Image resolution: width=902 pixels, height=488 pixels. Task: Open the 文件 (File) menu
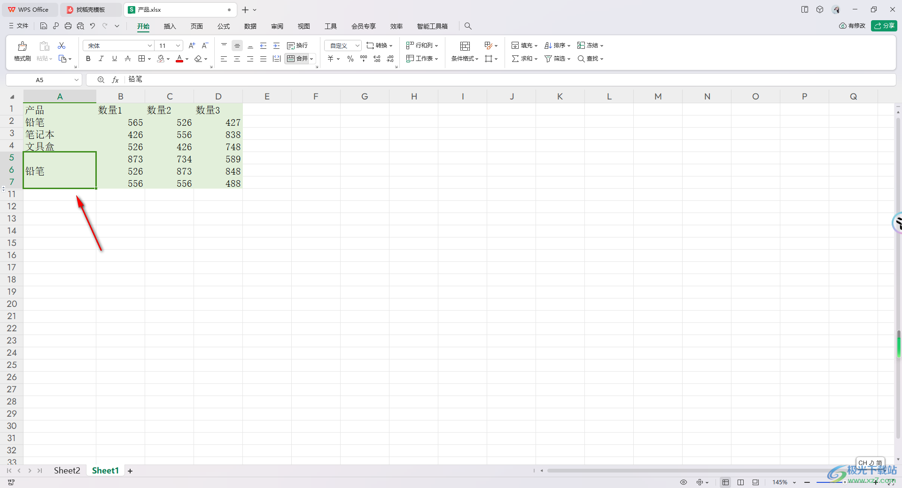click(x=19, y=26)
